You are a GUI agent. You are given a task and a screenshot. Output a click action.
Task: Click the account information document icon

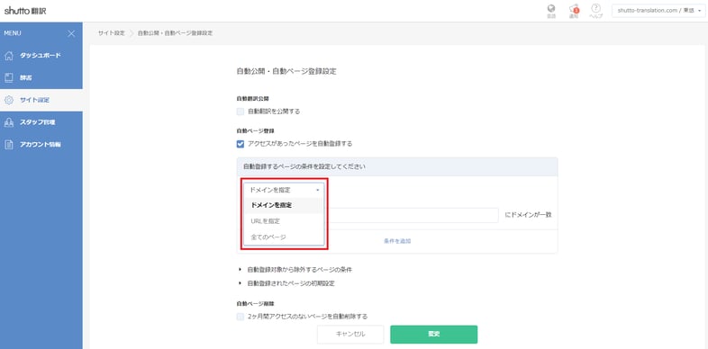pyautogui.click(x=9, y=145)
